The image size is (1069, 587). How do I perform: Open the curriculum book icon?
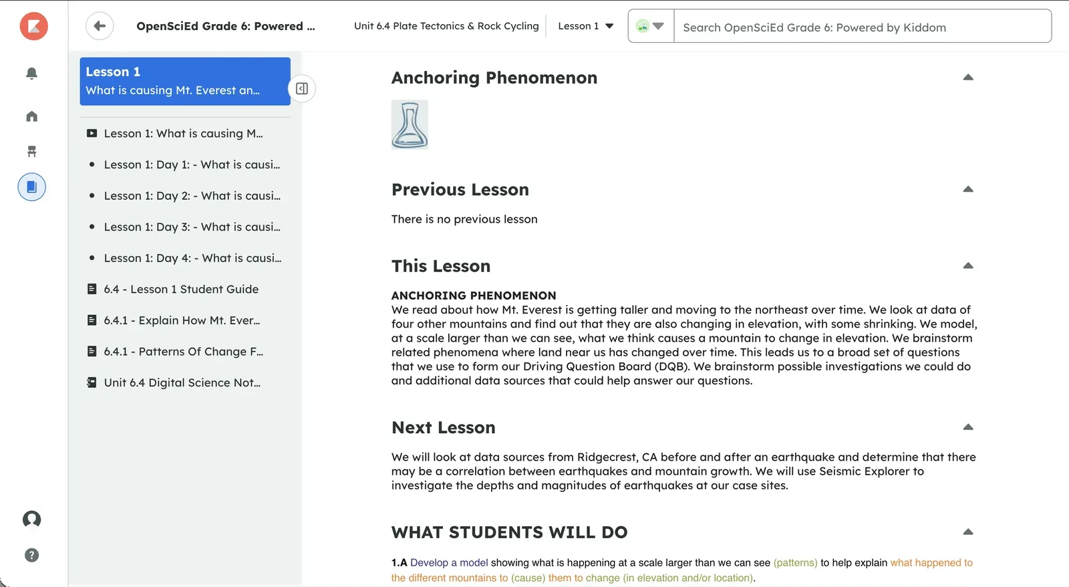point(31,187)
